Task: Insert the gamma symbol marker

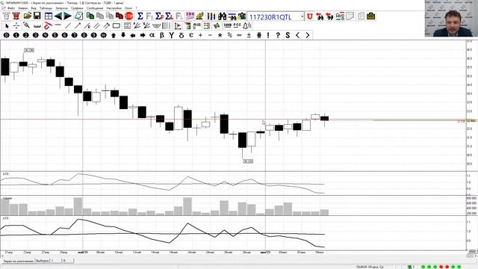Action: (172, 35)
